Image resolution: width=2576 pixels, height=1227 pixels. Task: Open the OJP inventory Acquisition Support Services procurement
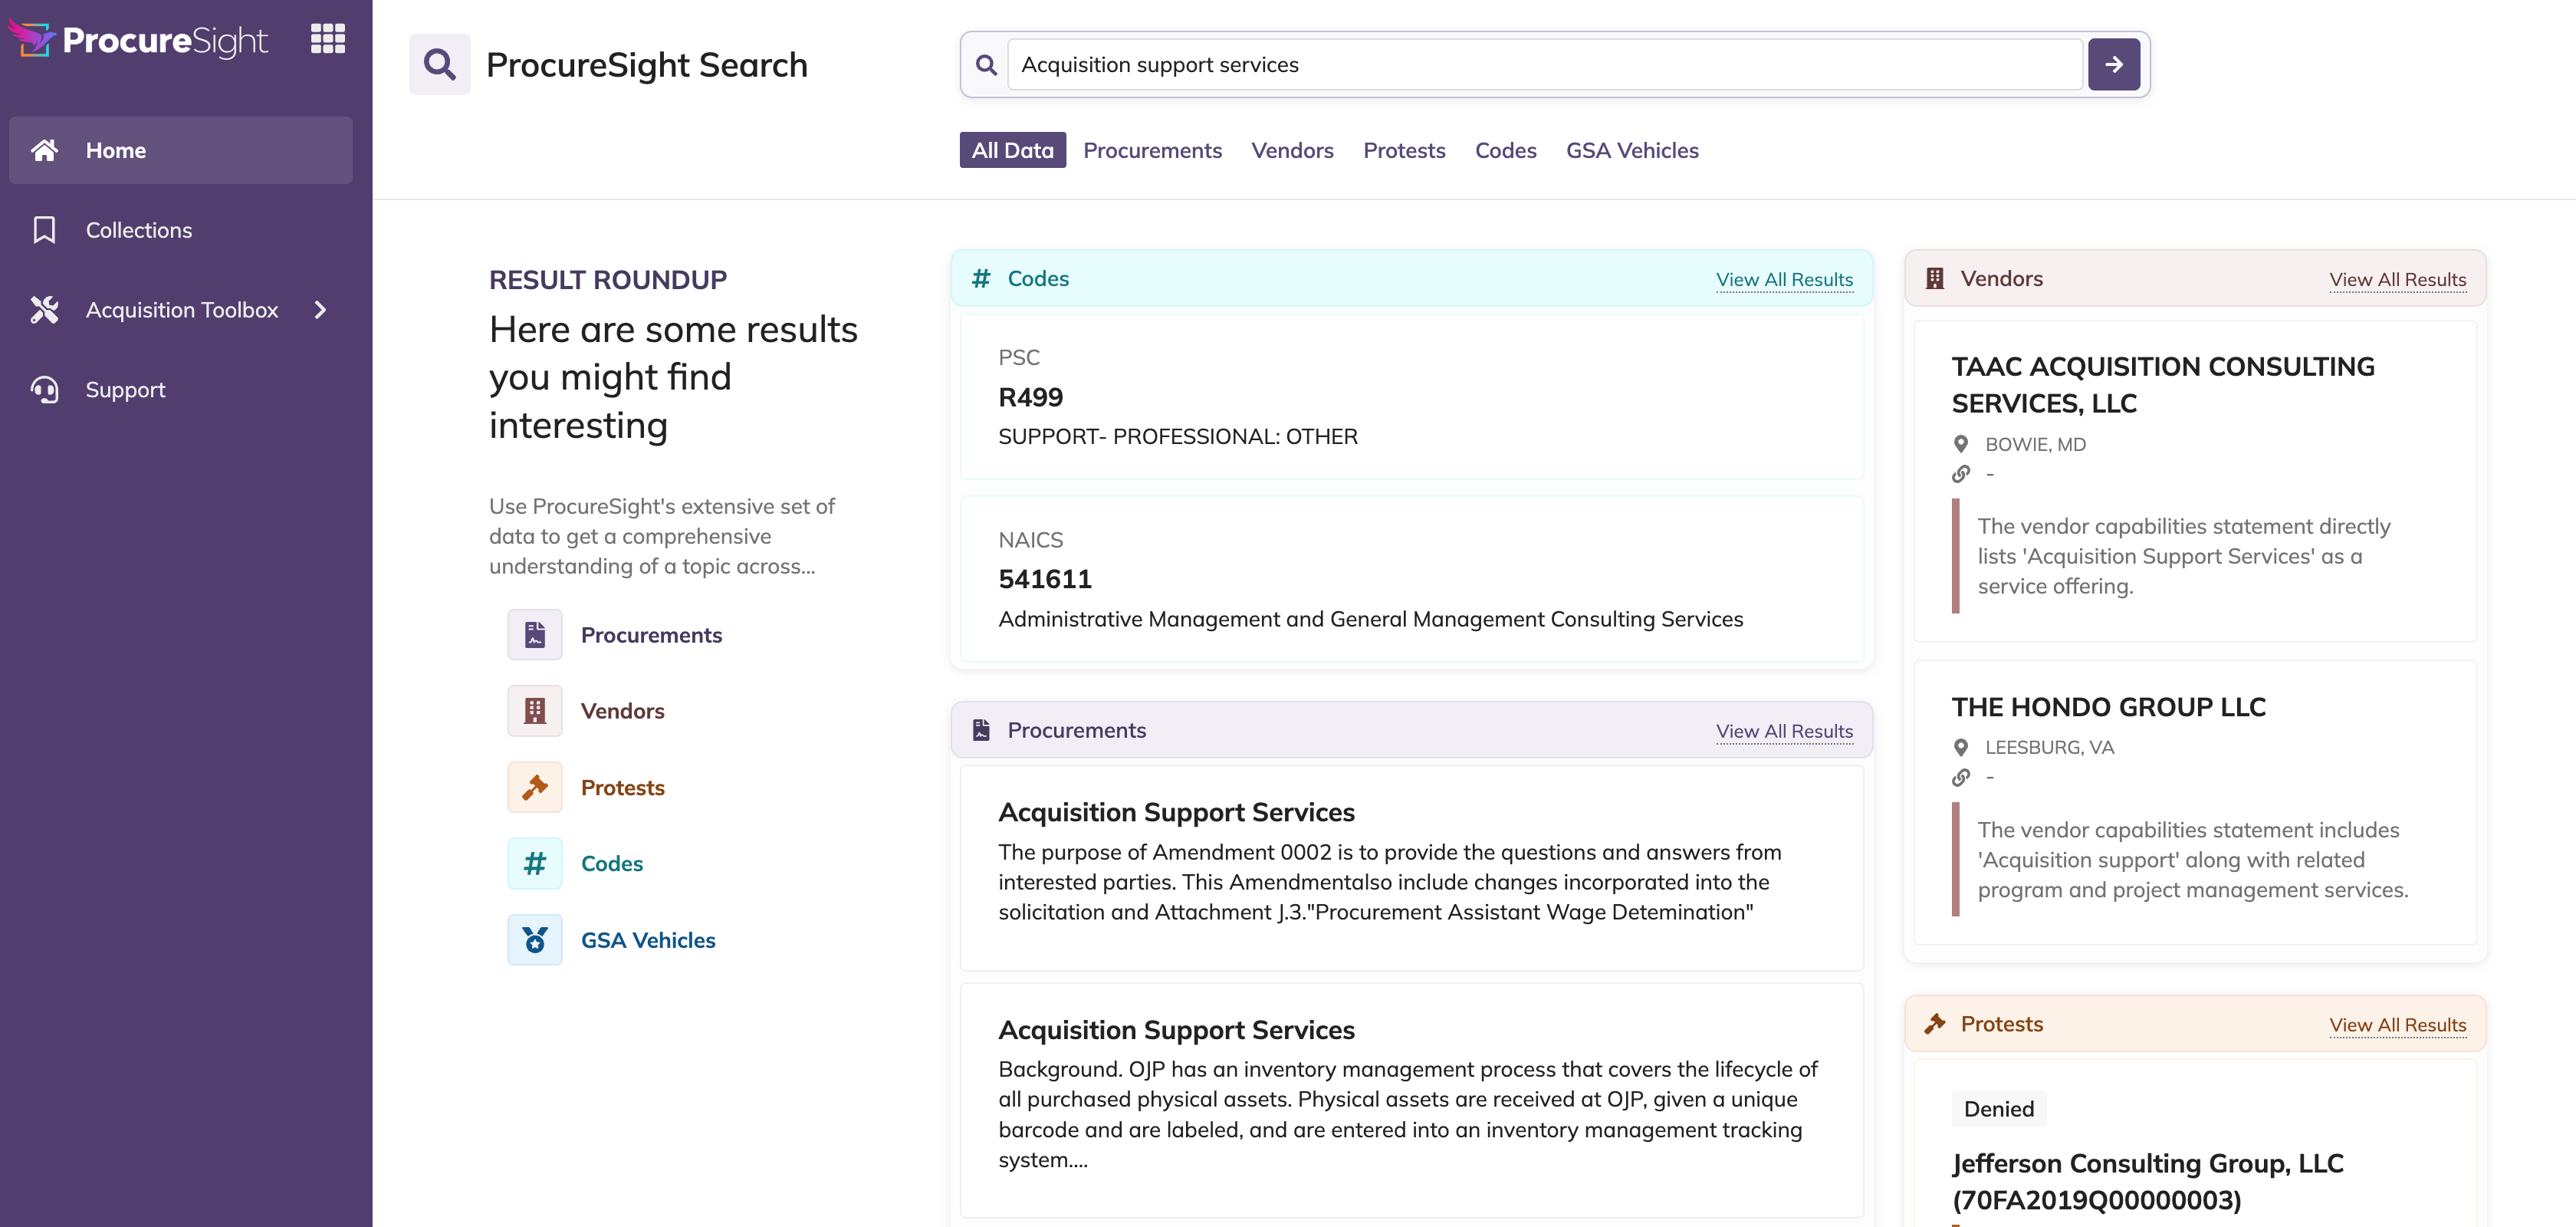point(1411,1100)
